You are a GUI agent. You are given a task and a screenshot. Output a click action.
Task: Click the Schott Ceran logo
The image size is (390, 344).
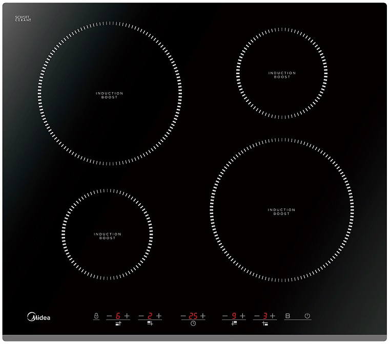[x=23, y=18]
